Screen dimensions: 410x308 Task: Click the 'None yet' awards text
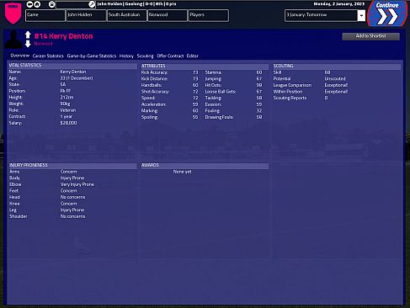182,172
